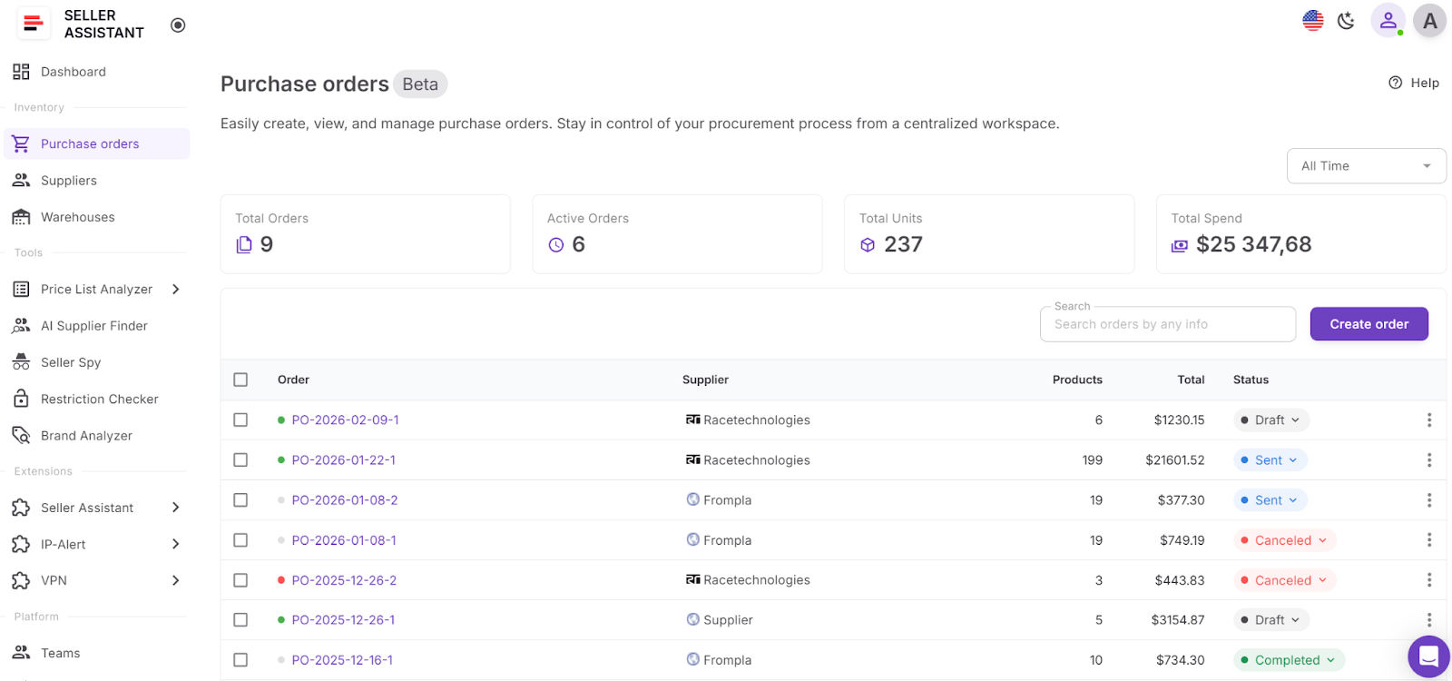Change Draft status of PO-2026-02-09-1
Screen dimensions: 1452x681
(1270, 420)
